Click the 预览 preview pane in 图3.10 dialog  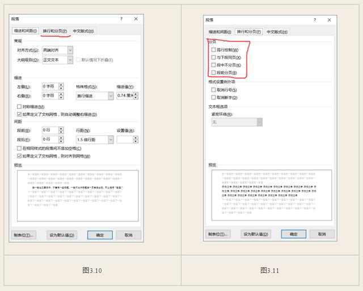click(78, 196)
